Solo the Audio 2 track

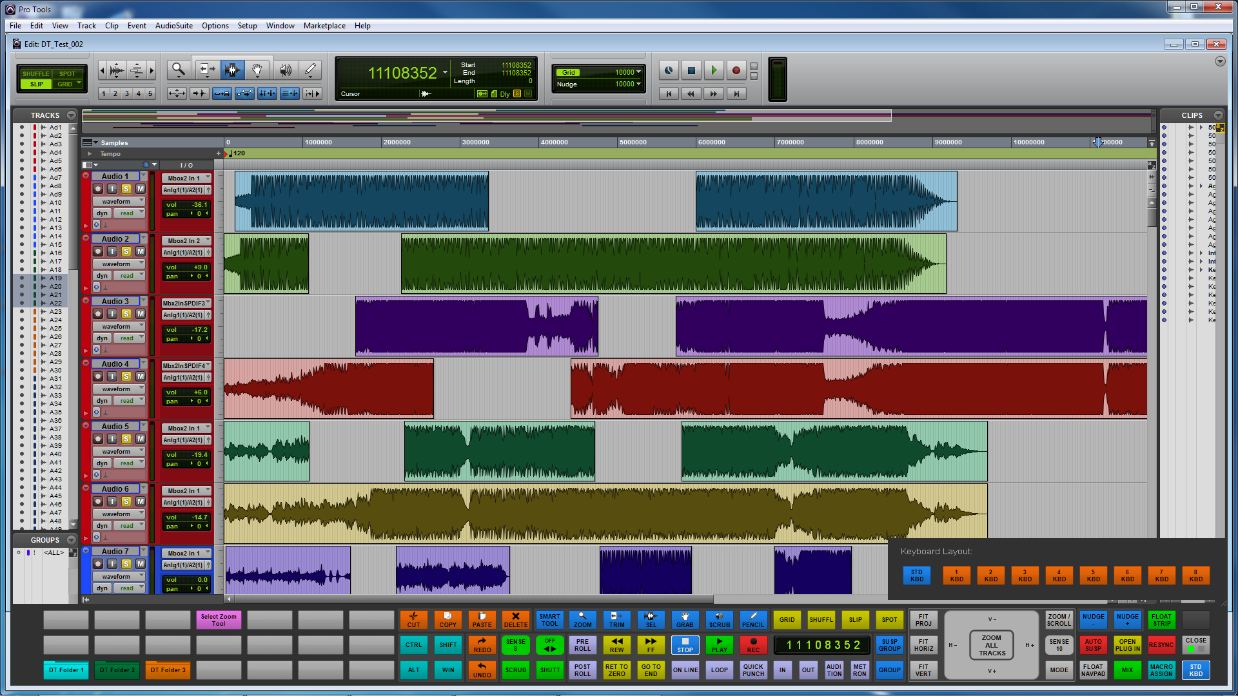pyautogui.click(x=126, y=251)
